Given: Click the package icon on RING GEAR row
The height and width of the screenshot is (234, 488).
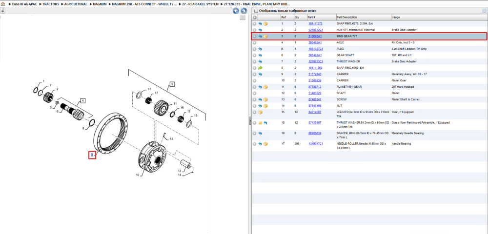Looking at the screenshot, I should pyautogui.click(x=265, y=37).
